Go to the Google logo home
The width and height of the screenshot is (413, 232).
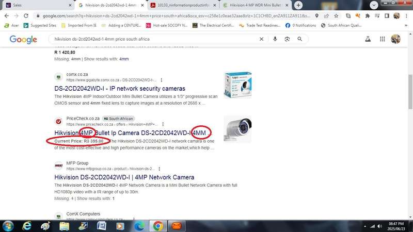pos(23,40)
